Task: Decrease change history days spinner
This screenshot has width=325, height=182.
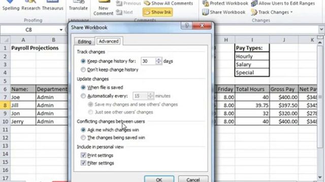Action: [159, 63]
